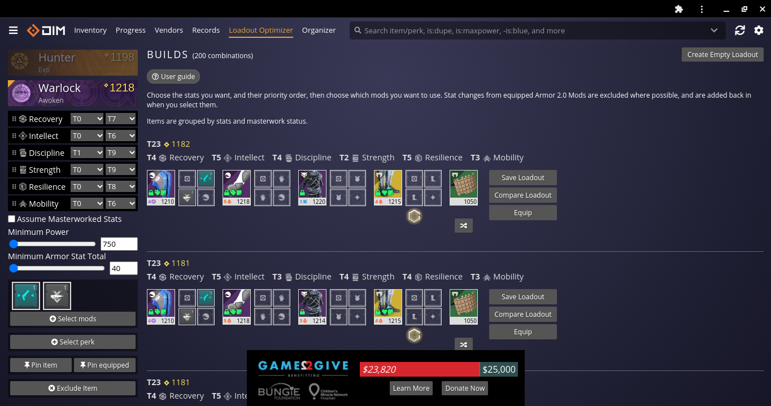Click the browser extensions puzzle icon
This screenshot has height=406, width=771.
coord(678,10)
